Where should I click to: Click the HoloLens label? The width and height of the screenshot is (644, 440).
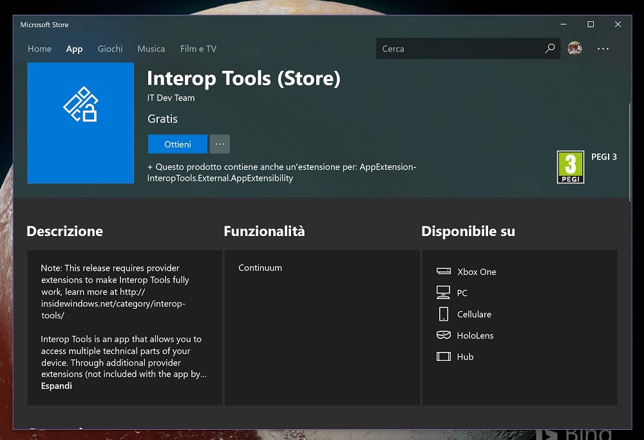click(475, 335)
